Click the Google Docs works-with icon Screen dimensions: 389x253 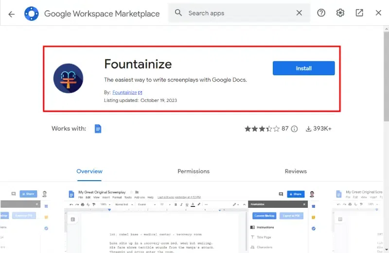98,129
